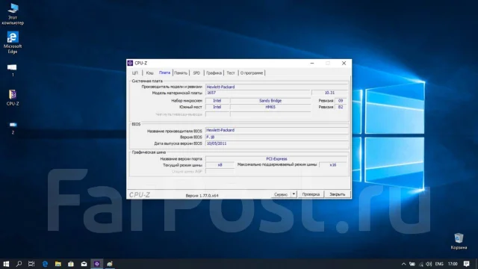This screenshot has height=269, width=478.
Task: Click the Sandy Bridge chipset value
Action: pyautogui.click(x=270, y=101)
